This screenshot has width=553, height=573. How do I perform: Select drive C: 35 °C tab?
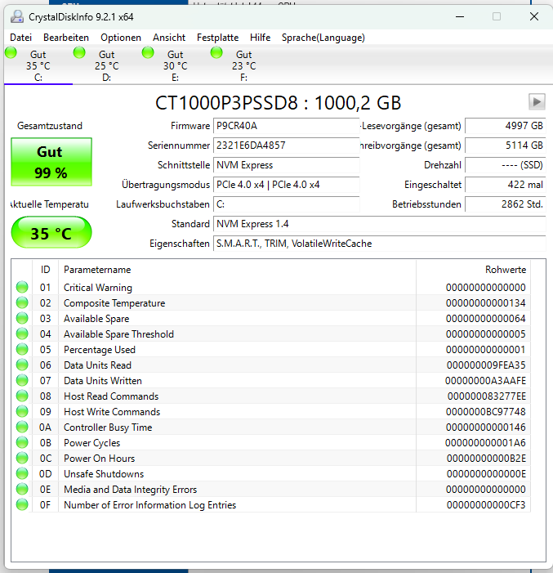[x=38, y=65]
